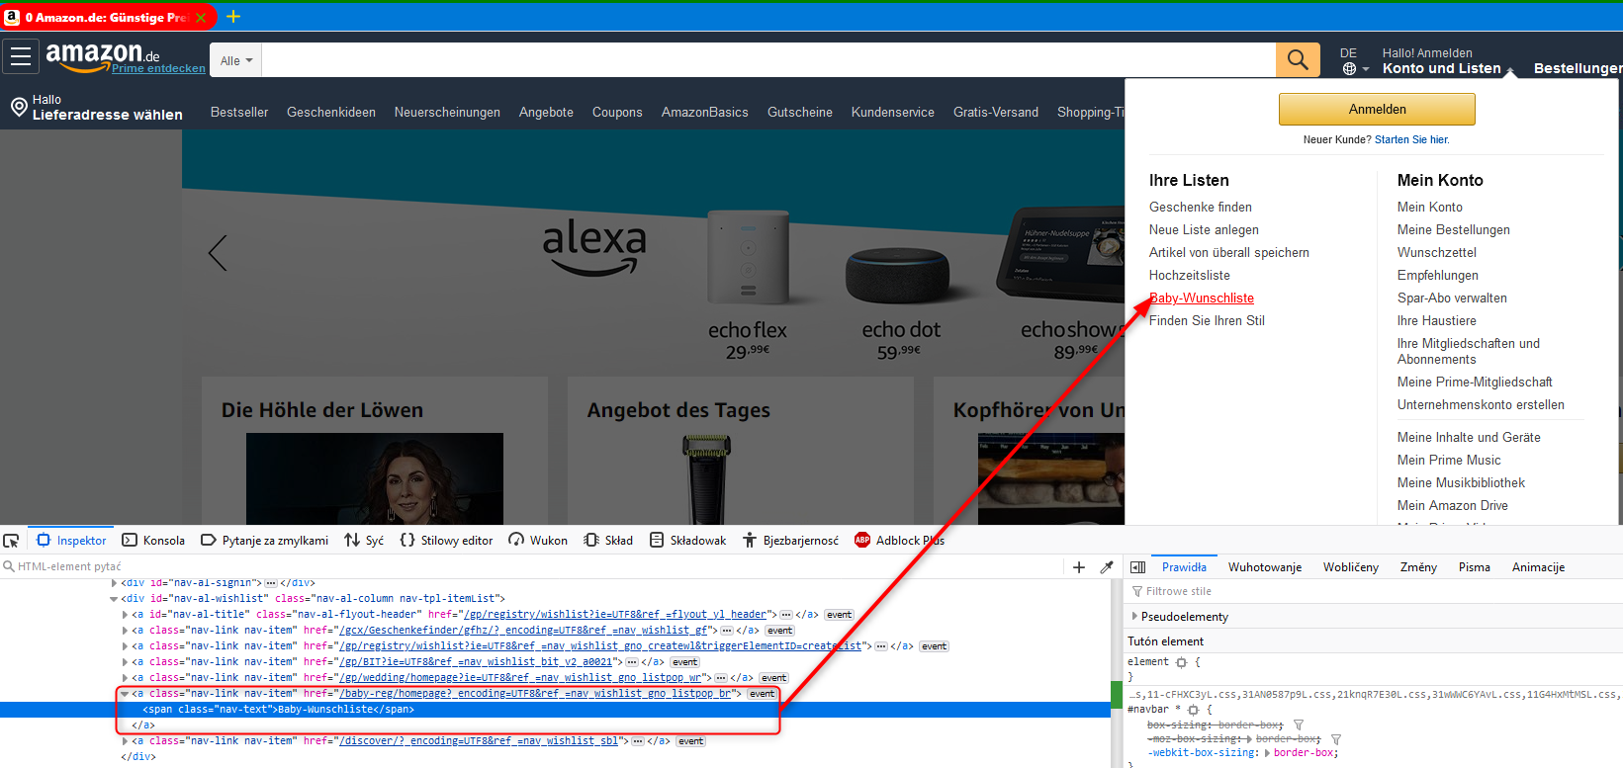Click the Pytanje za zmylkami debugger icon
Image resolution: width=1623 pixels, height=768 pixels.
pyautogui.click(x=208, y=540)
